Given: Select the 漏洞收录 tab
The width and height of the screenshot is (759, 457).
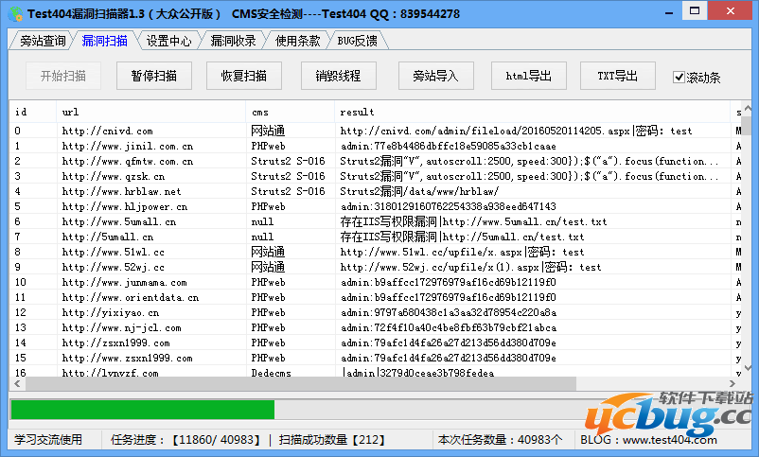Looking at the screenshot, I should pyautogui.click(x=233, y=41).
